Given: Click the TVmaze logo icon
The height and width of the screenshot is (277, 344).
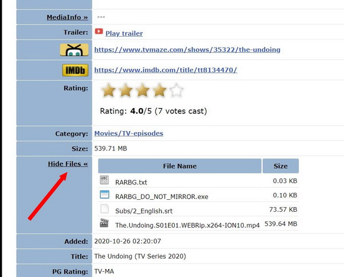Looking at the screenshot, I should [74, 50].
